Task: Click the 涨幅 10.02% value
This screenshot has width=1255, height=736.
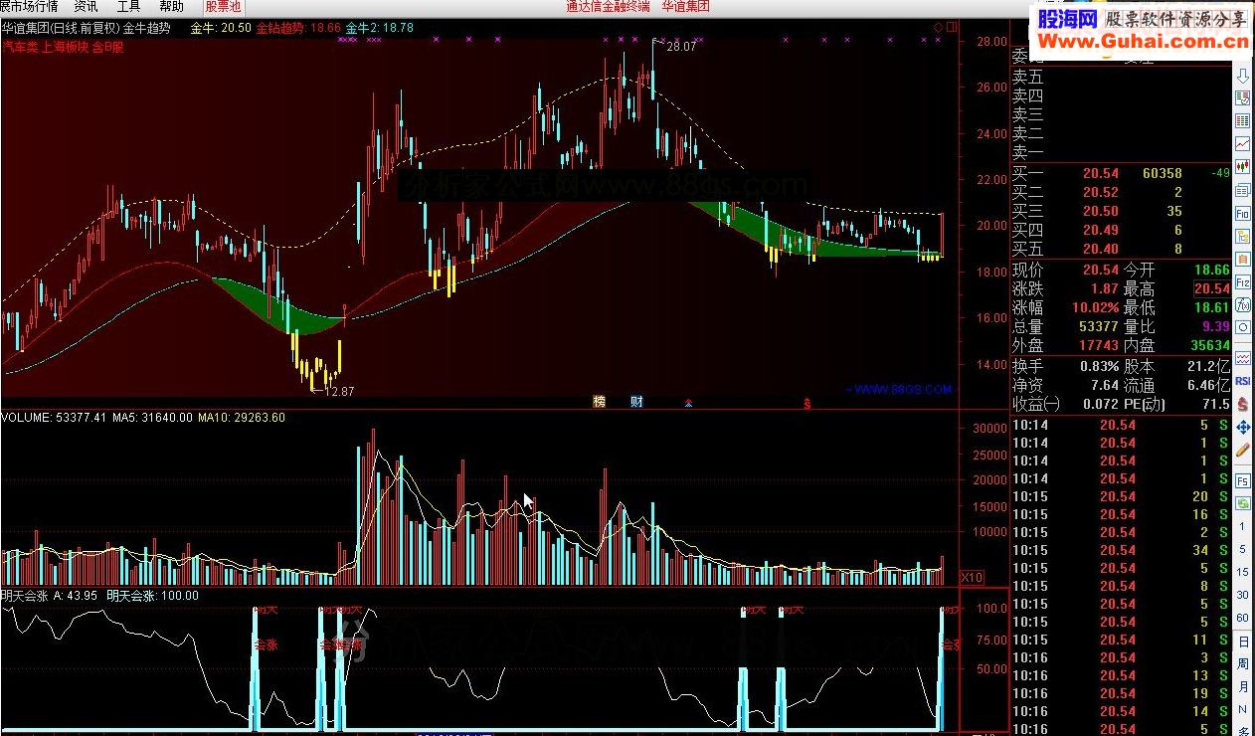Action: (1096, 308)
